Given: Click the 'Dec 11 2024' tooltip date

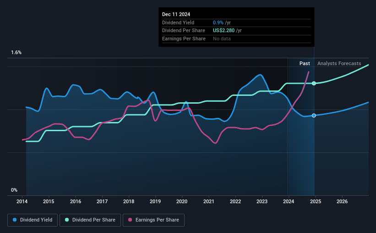Looking at the screenshot, I should point(176,14).
